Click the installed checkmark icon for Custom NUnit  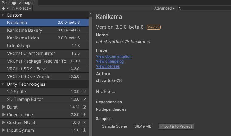[85, 122]
